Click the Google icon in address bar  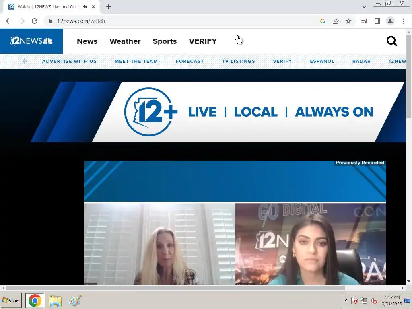click(x=323, y=21)
